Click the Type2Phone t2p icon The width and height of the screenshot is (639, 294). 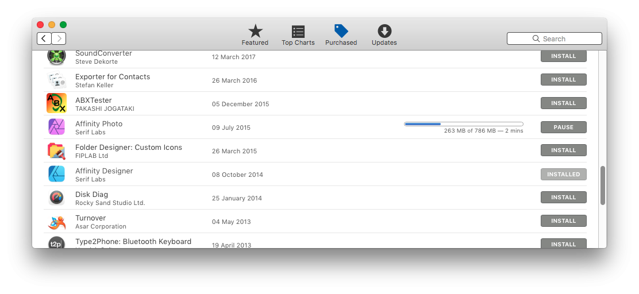pyautogui.click(x=56, y=243)
